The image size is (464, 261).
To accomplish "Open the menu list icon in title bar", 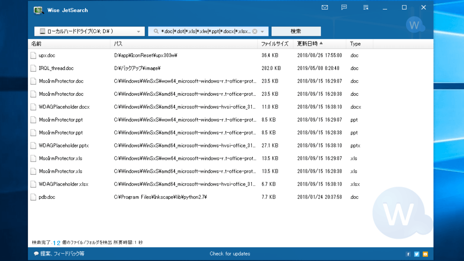I will [x=366, y=7].
